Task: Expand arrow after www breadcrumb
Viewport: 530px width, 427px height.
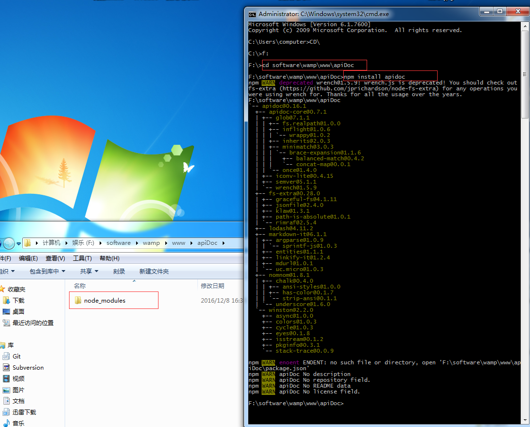Action: [x=191, y=243]
